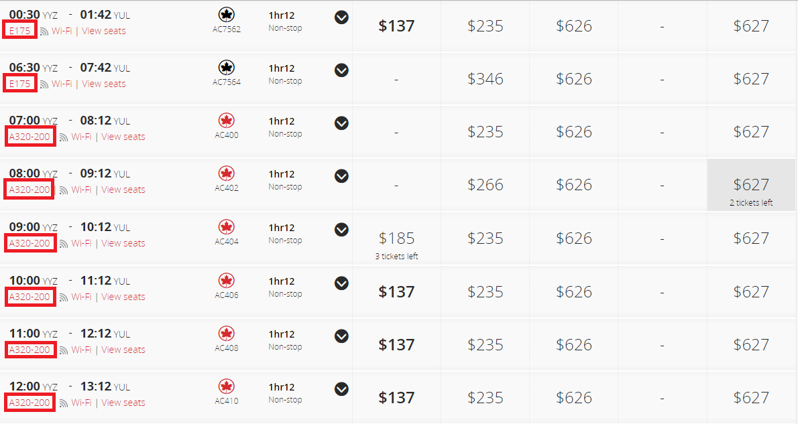Image resolution: width=798 pixels, height=424 pixels.
Task: Select the $627 fare with 2 tickets left
Action: (x=751, y=185)
